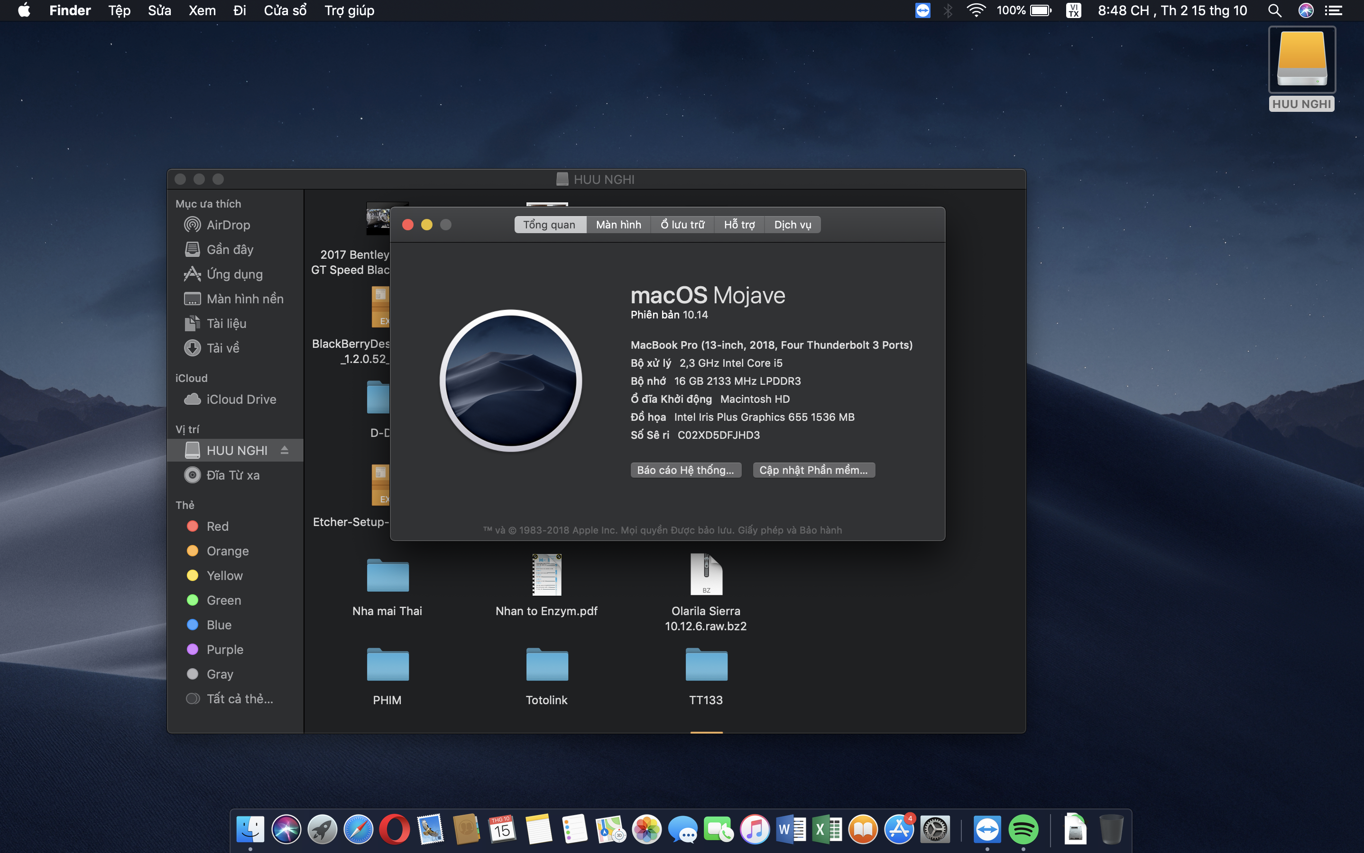Switch to the Màn hình tab
Screen dimensions: 1364x853
pos(618,225)
